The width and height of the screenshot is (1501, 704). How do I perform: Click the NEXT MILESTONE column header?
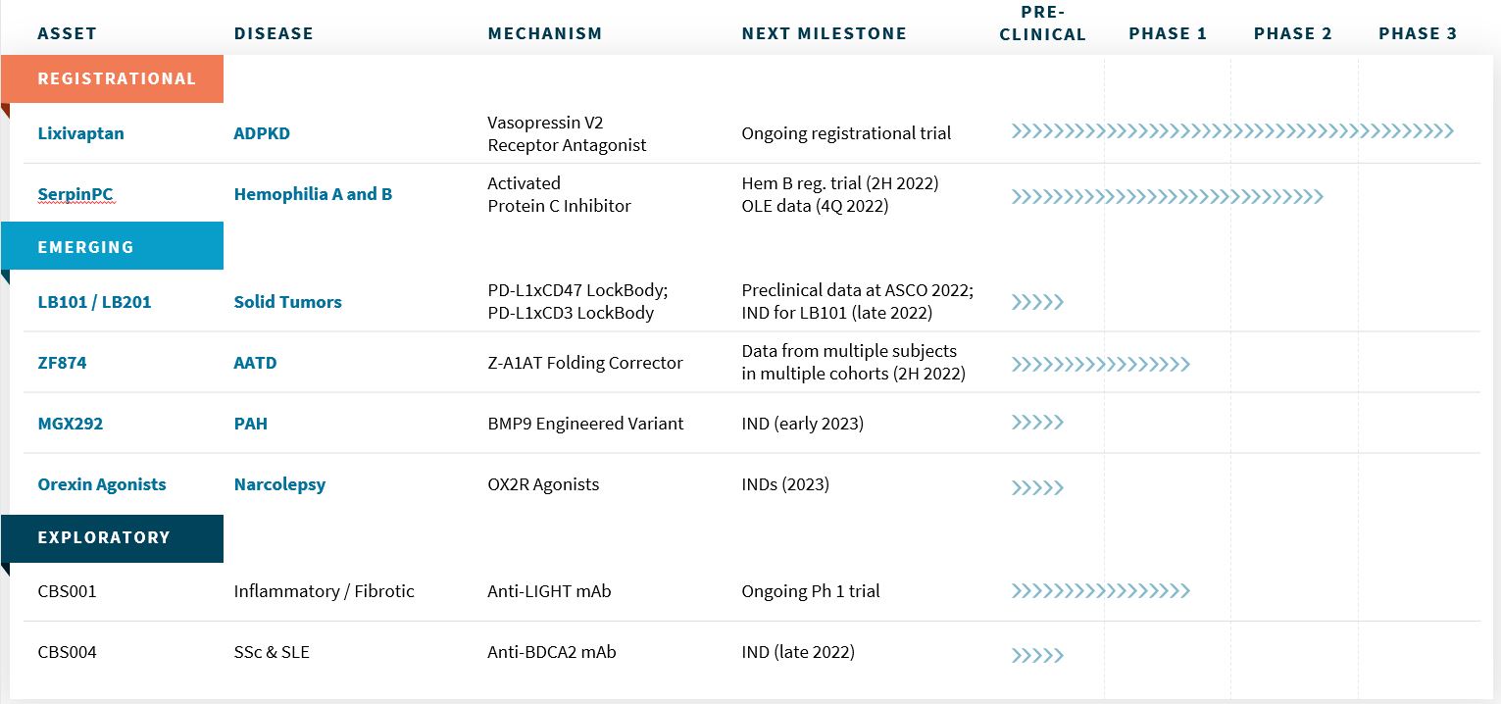(824, 33)
